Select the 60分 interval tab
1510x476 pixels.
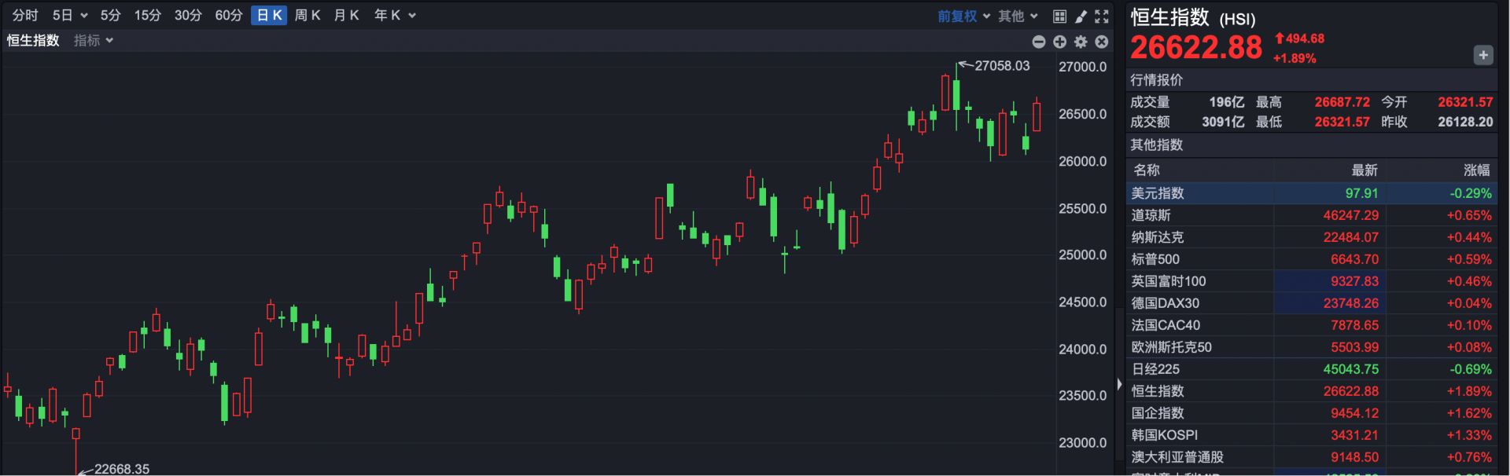click(x=229, y=15)
